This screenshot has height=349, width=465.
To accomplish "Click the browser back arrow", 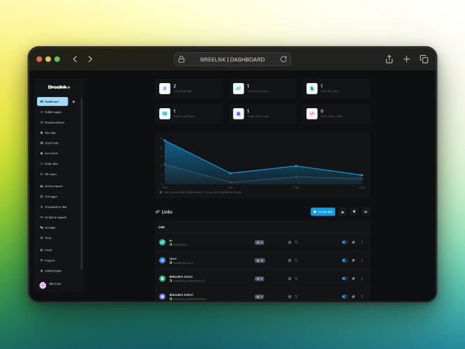I will pyautogui.click(x=75, y=59).
